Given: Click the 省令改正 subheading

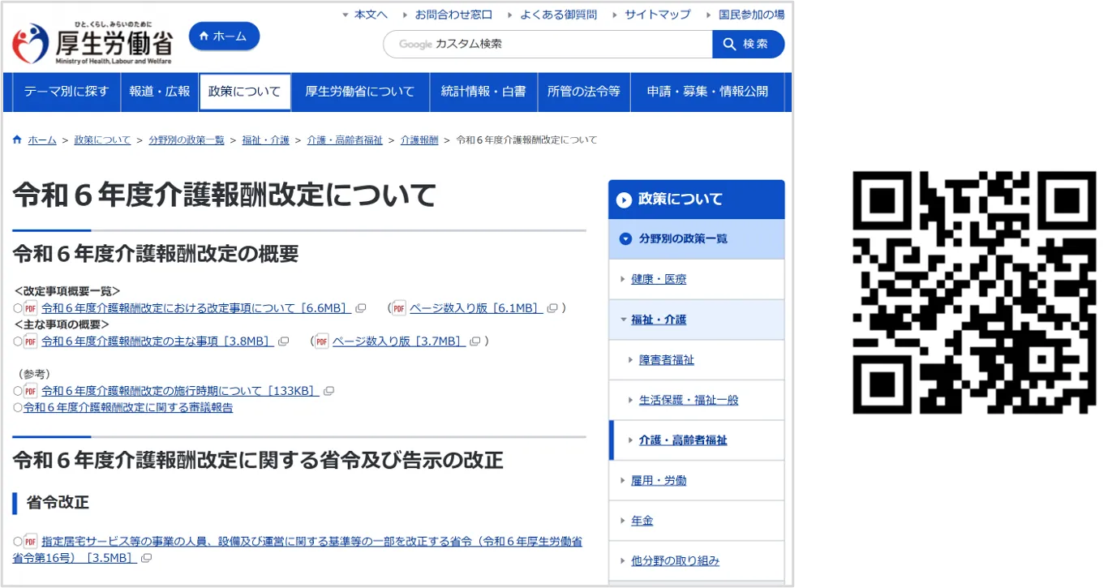Looking at the screenshot, I should pyautogui.click(x=58, y=502).
